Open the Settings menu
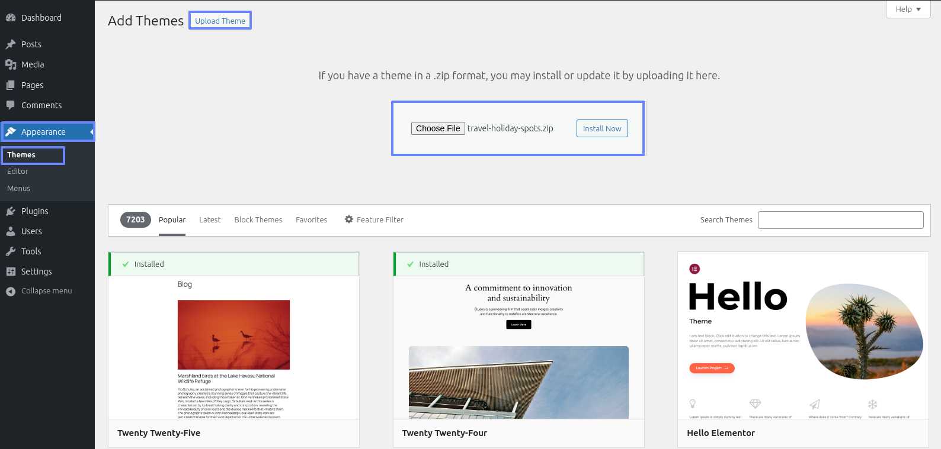This screenshot has width=941, height=449. pyautogui.click(x=47, y=272)
